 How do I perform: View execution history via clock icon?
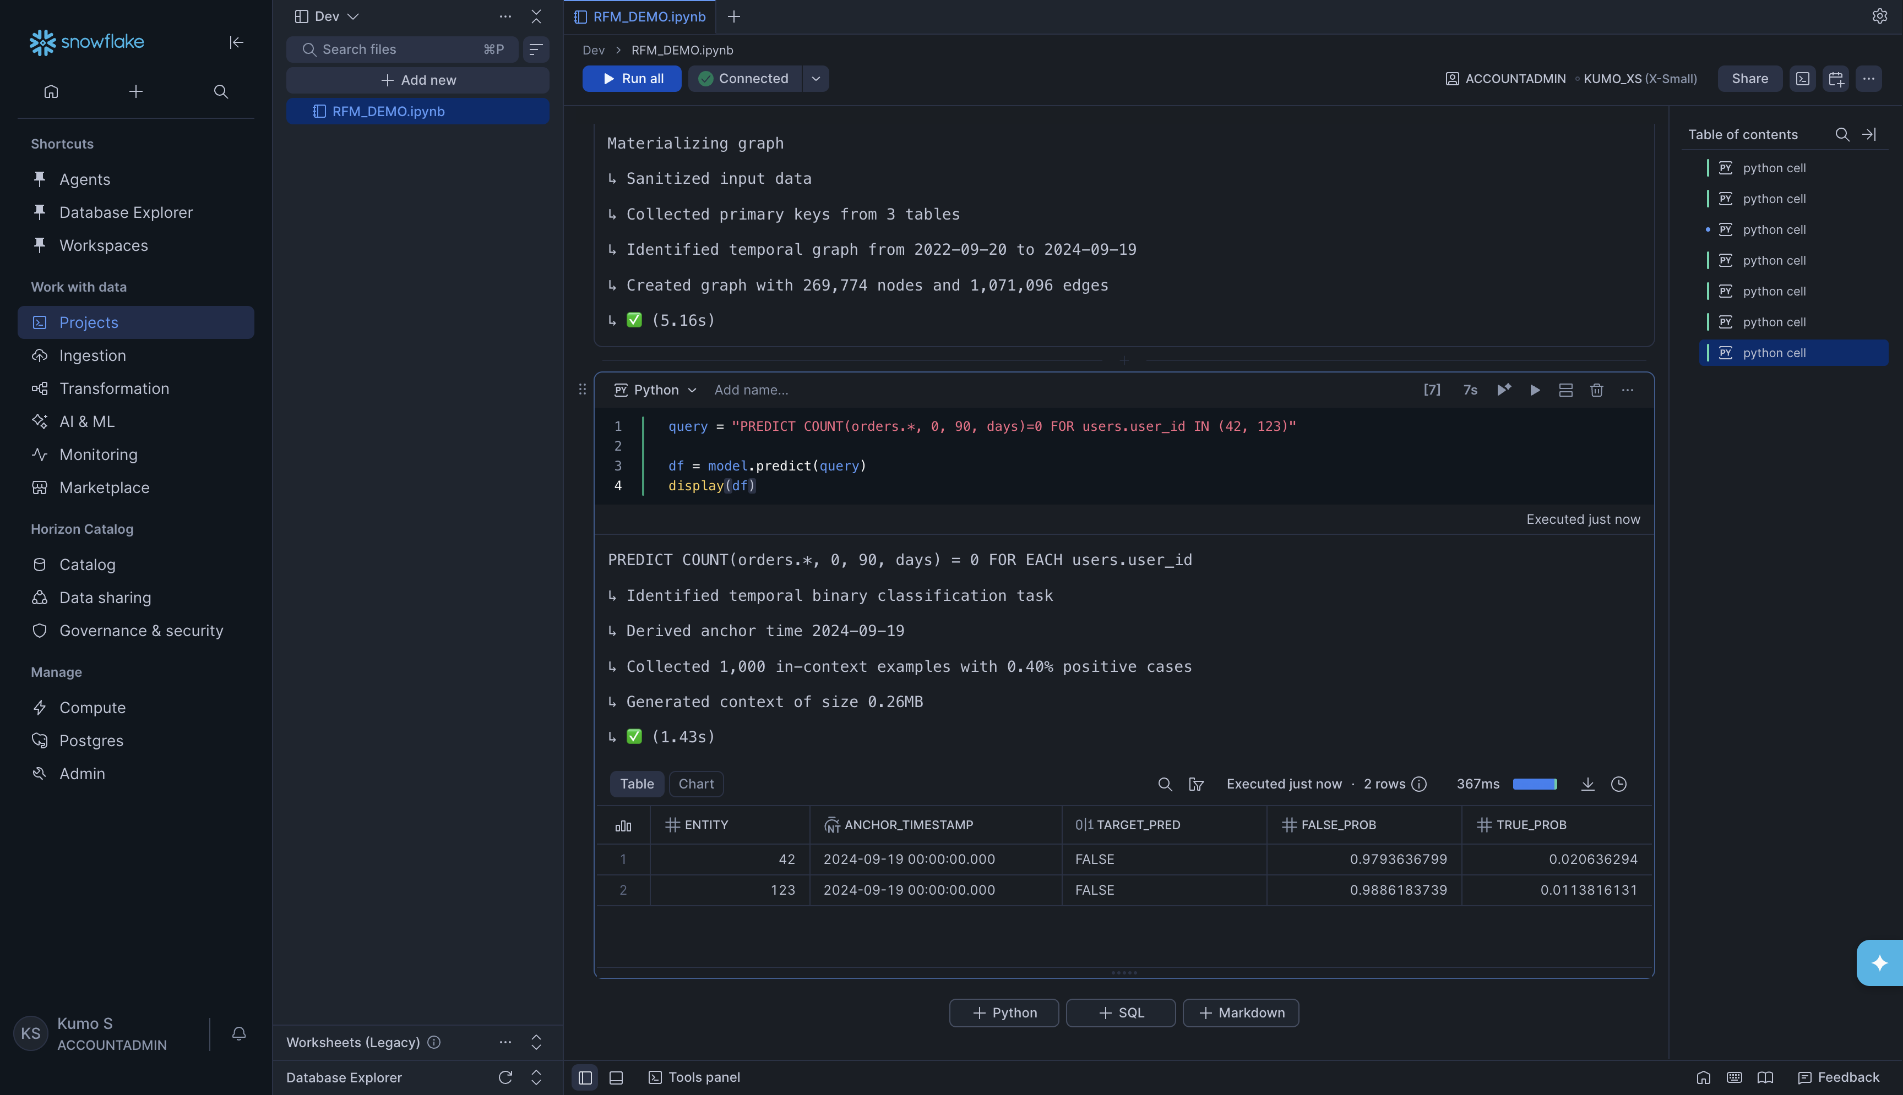click(x=1618, y=784)
